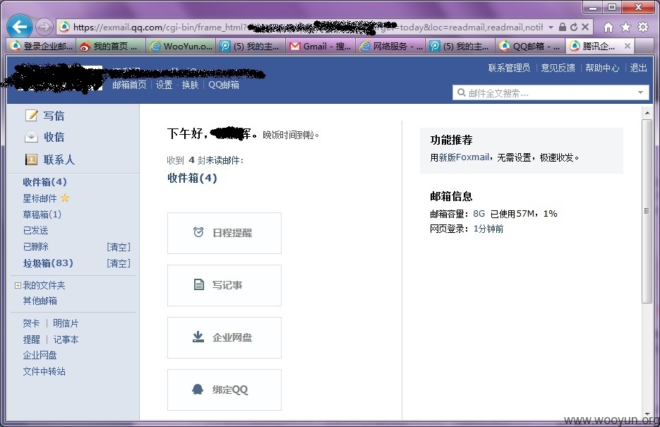Image resolution: width=660 pixels, height=427 pixels.
Task: Open 垃圾箱(83) spam folder
Action: (x=48, y=263)
